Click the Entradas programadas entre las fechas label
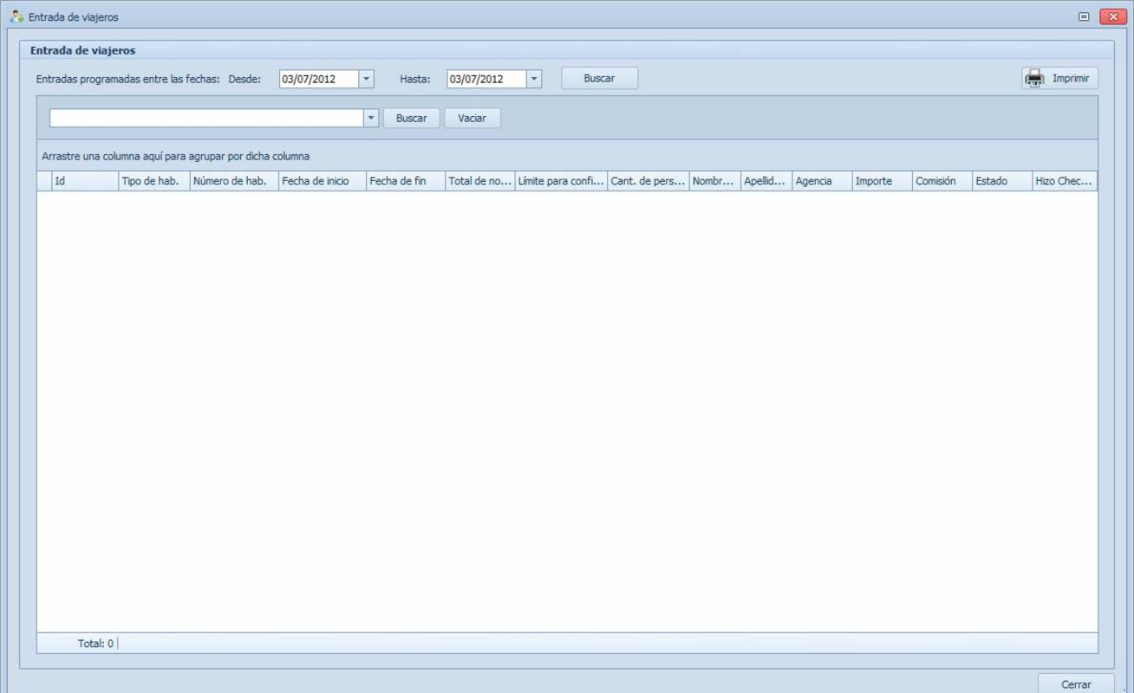This screenshot has width=1134, height=693. [x=128, y=79]
